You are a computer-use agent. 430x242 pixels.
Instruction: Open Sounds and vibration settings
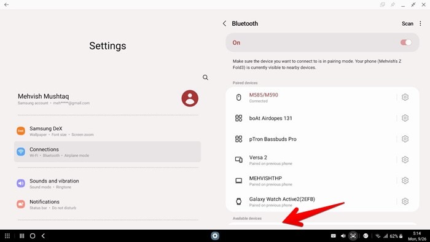(107, 184)
